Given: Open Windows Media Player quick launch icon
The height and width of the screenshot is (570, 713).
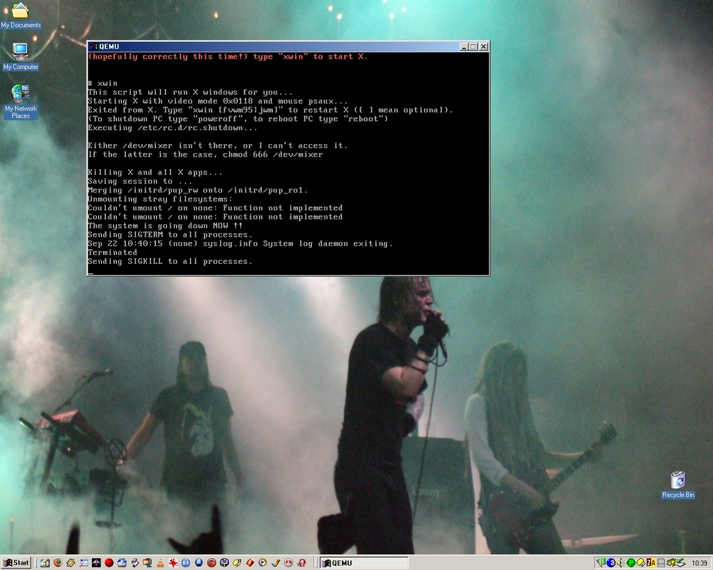Looking at the screenshot, I should (263, 563).
